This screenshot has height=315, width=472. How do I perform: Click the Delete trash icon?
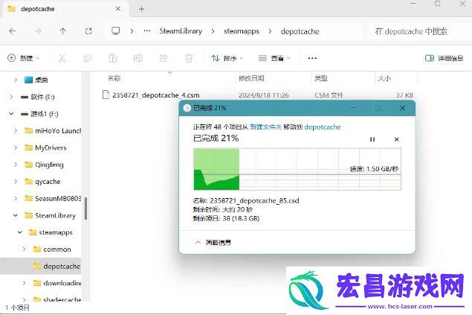[x=189, y=58]
